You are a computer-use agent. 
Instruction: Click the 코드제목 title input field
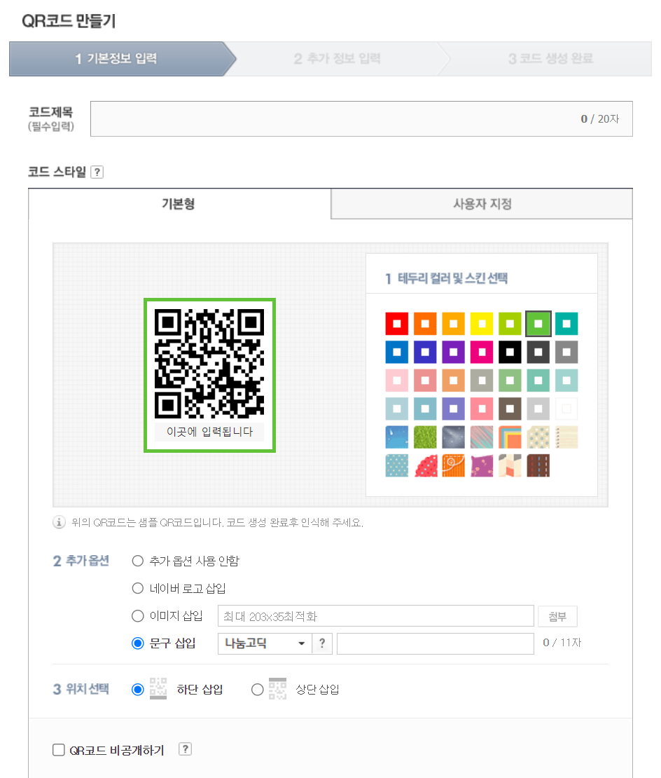[x=361, y=118]
